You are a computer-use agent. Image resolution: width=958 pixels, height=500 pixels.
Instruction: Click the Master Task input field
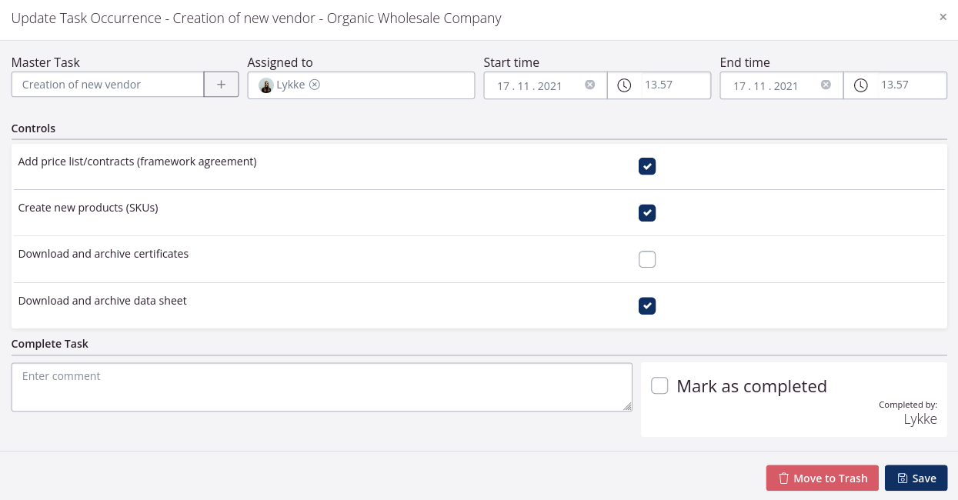click(108, 85)
